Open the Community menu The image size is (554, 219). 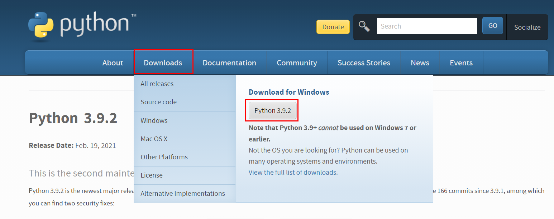[297, 63]
